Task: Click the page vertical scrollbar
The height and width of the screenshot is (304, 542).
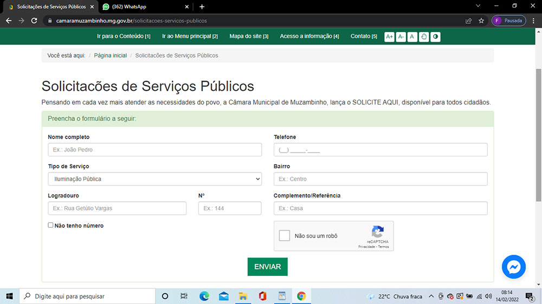Action: click(x=538, y=135)
